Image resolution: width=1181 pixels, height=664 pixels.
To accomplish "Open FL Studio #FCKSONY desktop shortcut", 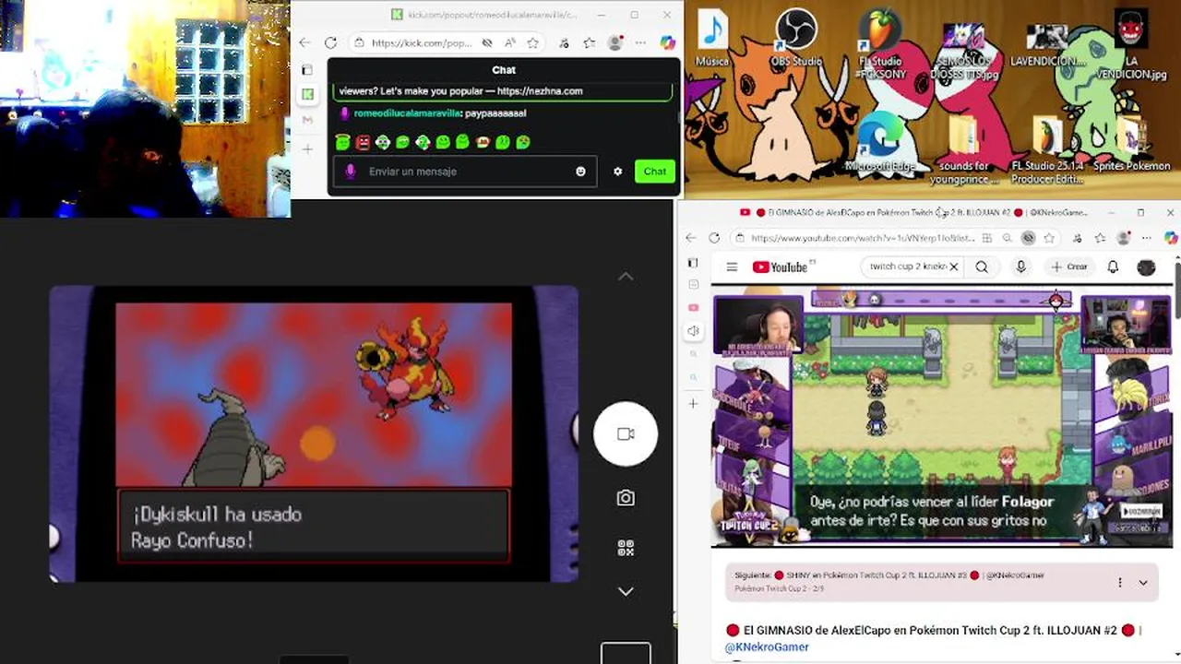I will point(878,44).
